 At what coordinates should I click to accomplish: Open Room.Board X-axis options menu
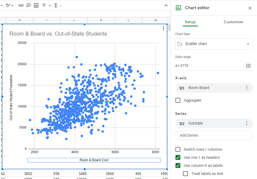point(246,88)
